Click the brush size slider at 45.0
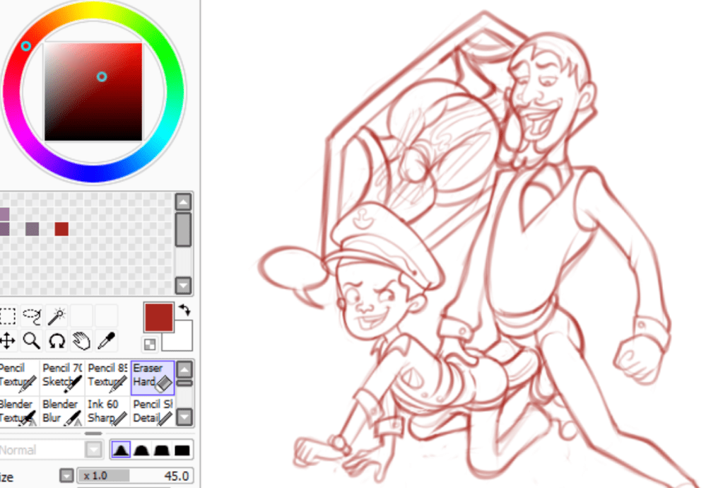The width and height of the screenshot is (723, 488). [x=134, y=476]
